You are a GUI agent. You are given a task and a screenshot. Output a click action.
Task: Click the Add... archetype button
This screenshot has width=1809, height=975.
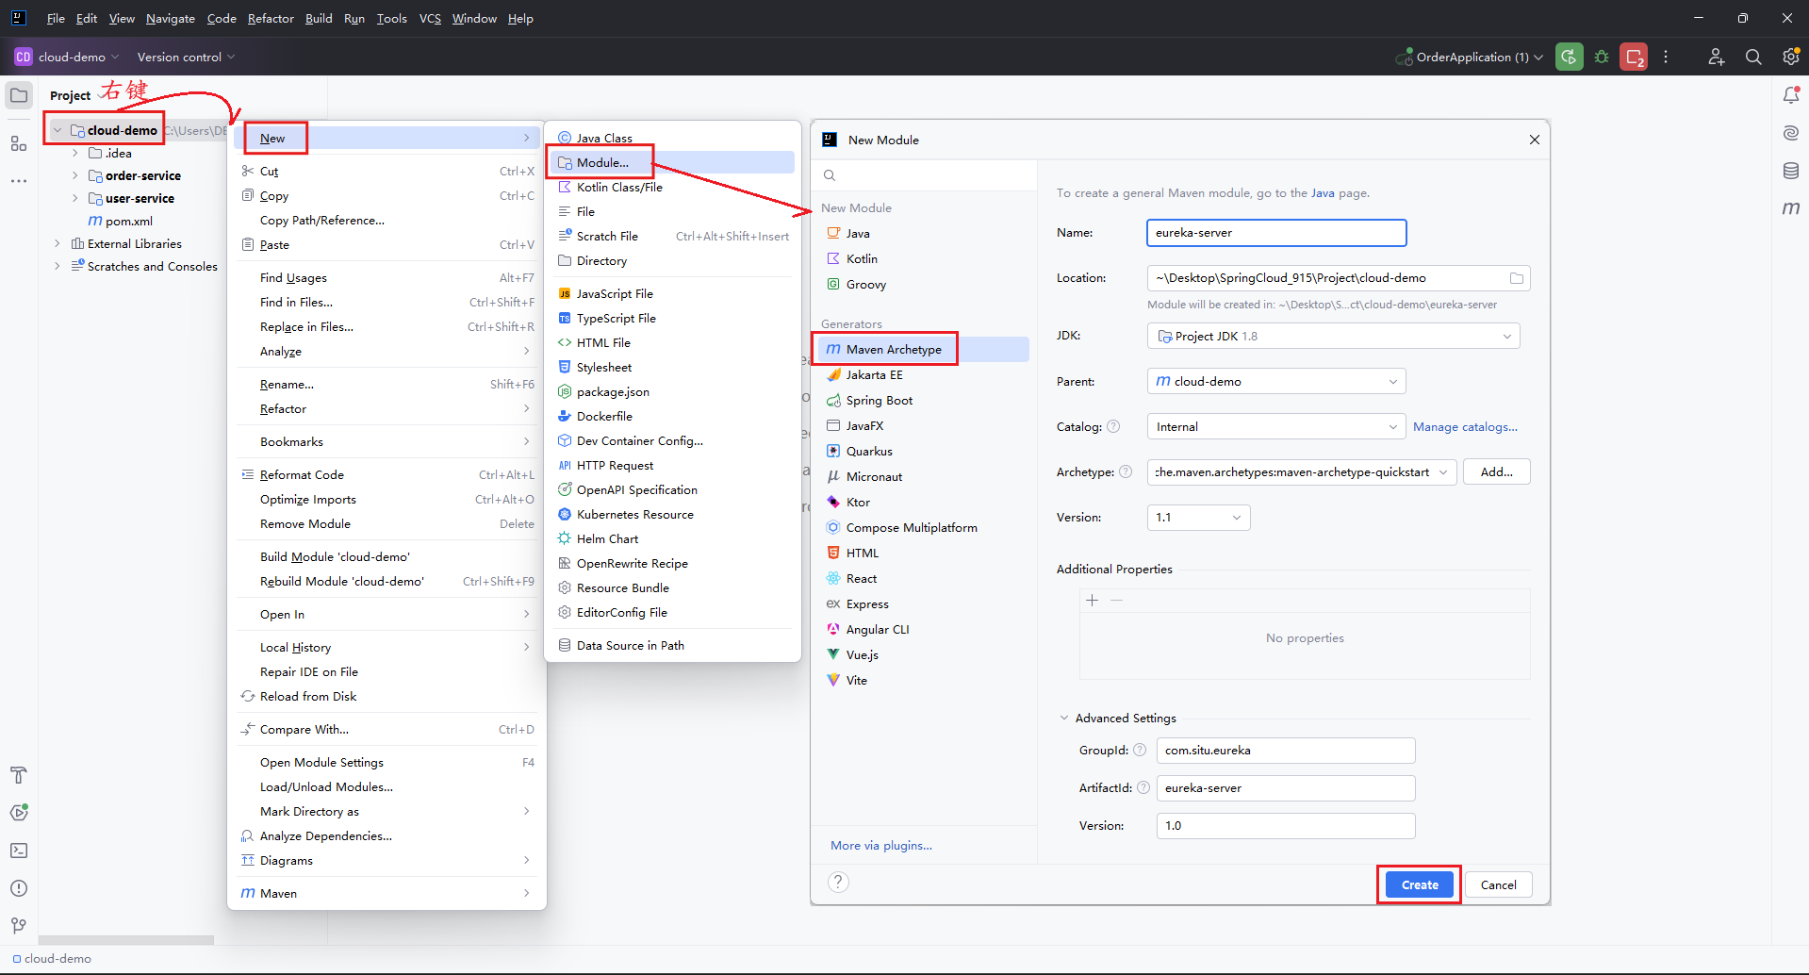[x=1496, y=471]
